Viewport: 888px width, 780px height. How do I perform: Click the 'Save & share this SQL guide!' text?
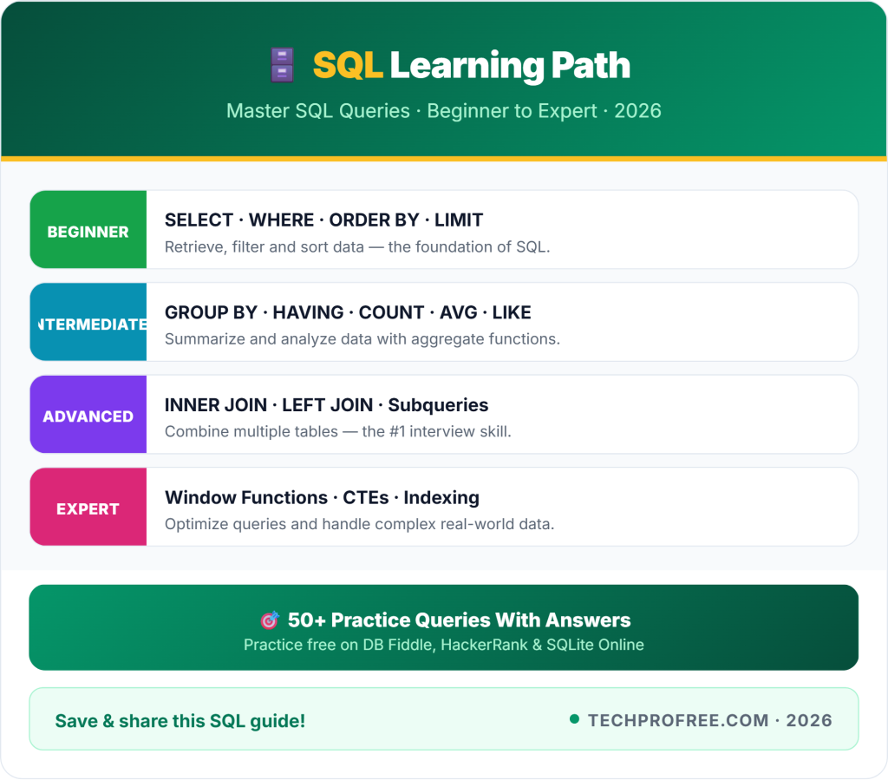pyautogui.click(x=180, y=721)
